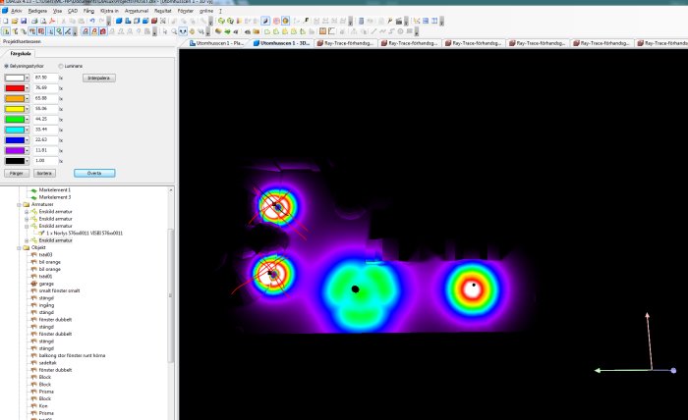This screenshot has height=420, width=688.
Task: Switch to the Utomhusscen 1 - Pla... tab
Action: [216, 43]
